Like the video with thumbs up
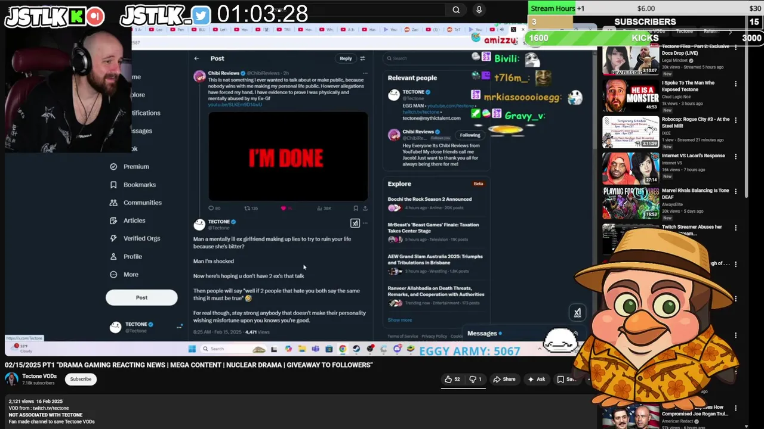Image resolution: width=764 pixels, height=429 pixels. (x=452, y=379)
